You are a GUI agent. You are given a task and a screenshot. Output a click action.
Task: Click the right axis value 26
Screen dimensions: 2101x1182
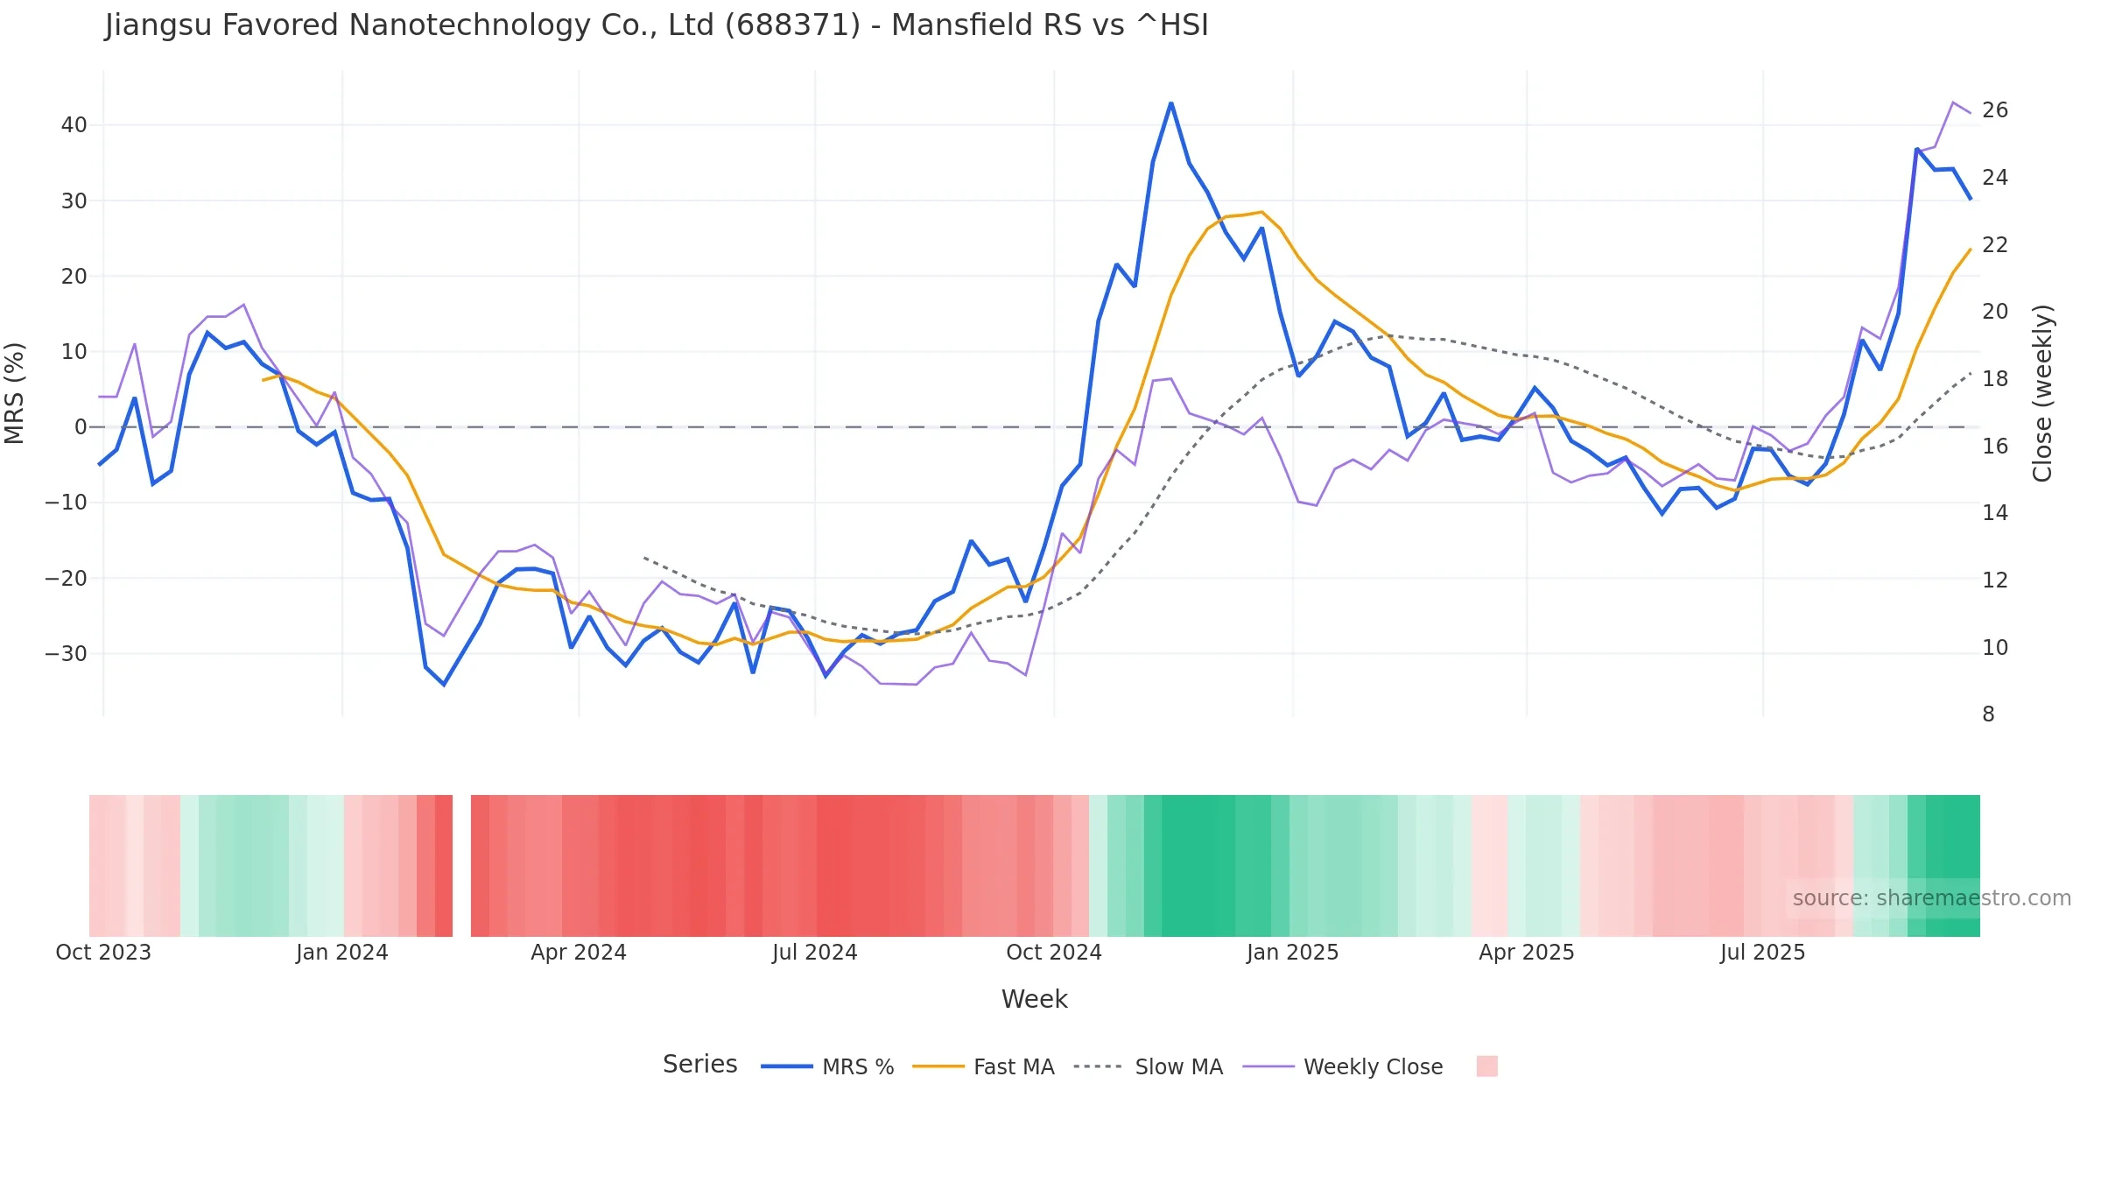tap(1995, 110)
